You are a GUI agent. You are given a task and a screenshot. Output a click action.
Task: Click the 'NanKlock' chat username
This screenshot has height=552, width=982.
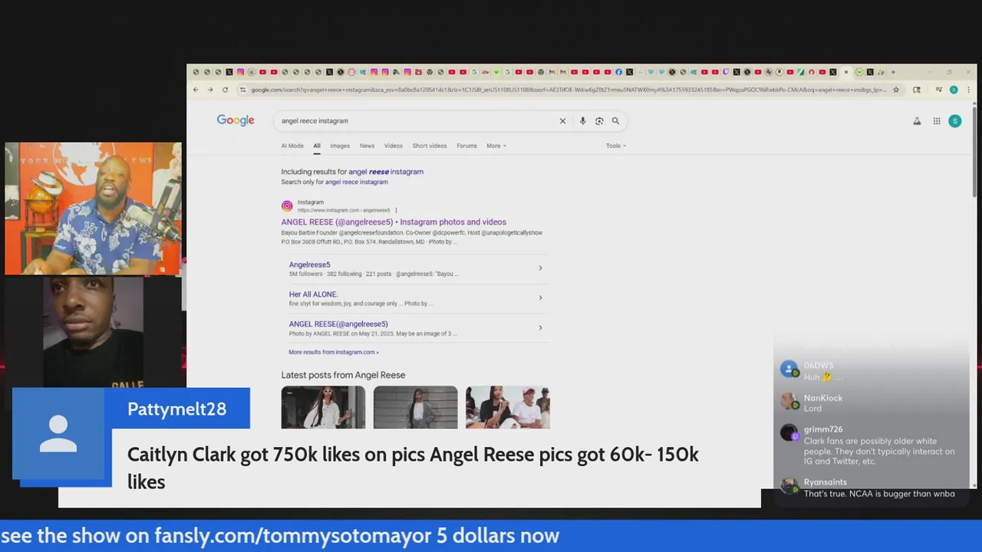823,398
